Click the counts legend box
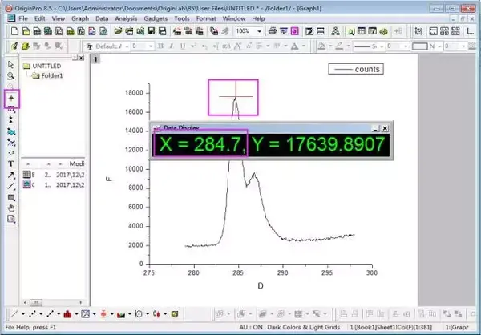This screenshot has height=335, width=481. tap(356, 69)
